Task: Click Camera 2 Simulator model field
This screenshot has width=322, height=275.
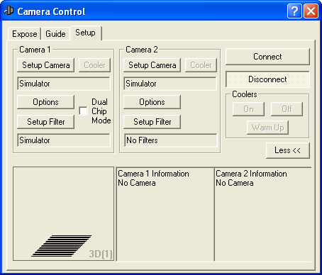Action: 170,84
